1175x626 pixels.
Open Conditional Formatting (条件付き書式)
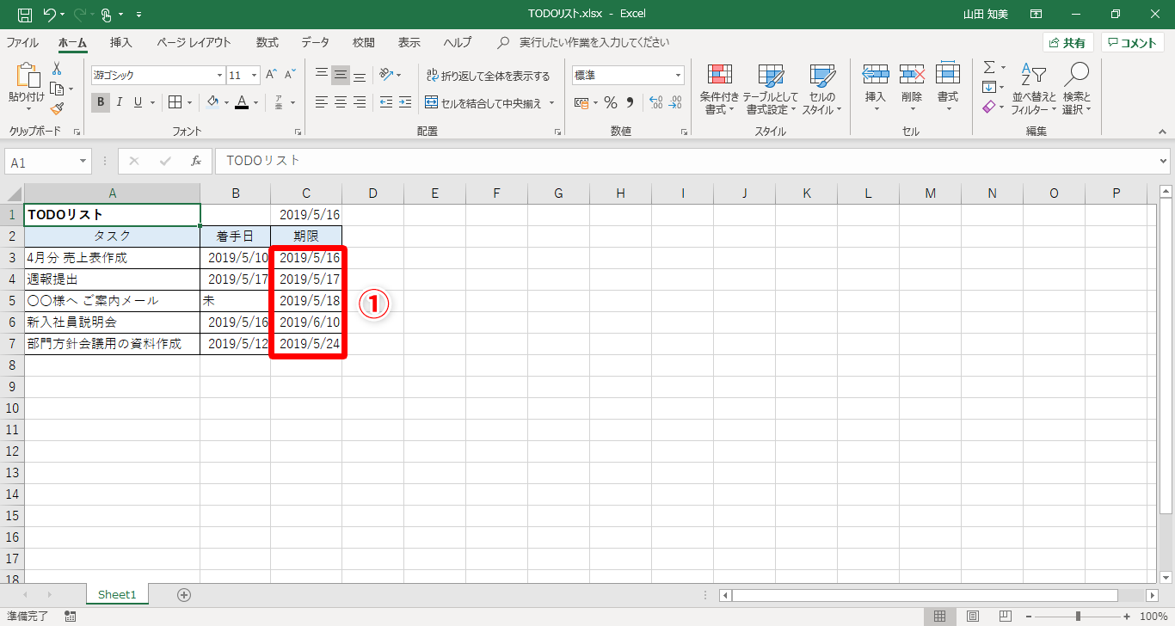coord(719,89)
